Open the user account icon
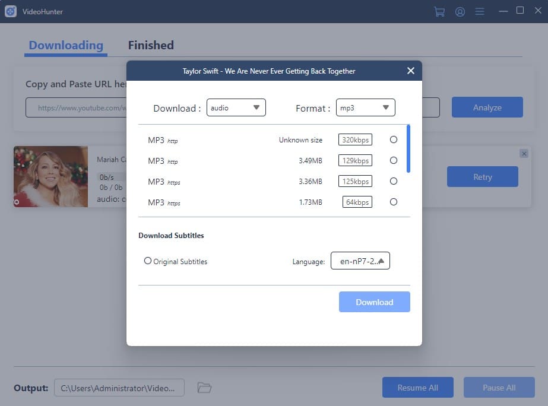The height and width of the screenshot is (406, 548). (460, 12)
